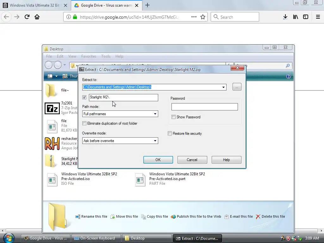
Task: Go to Firefox home page
Action: tap(37, 17)
